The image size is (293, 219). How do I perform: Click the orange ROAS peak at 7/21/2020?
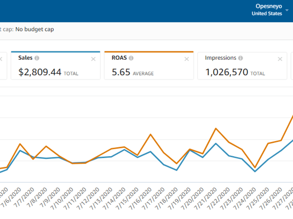click(216, 128)
